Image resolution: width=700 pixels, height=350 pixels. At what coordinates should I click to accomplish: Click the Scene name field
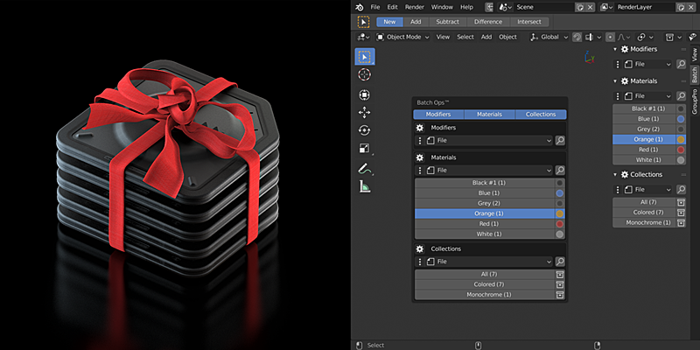[x=543, y=7]
